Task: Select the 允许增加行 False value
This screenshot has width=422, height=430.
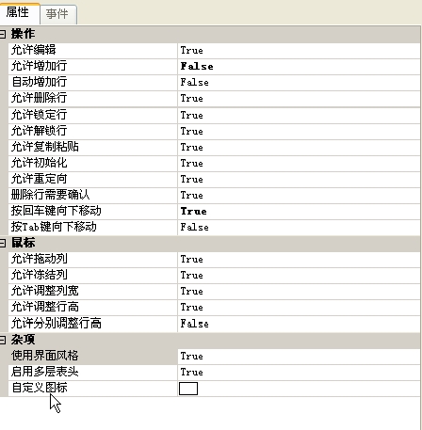Action: [197, 67]
